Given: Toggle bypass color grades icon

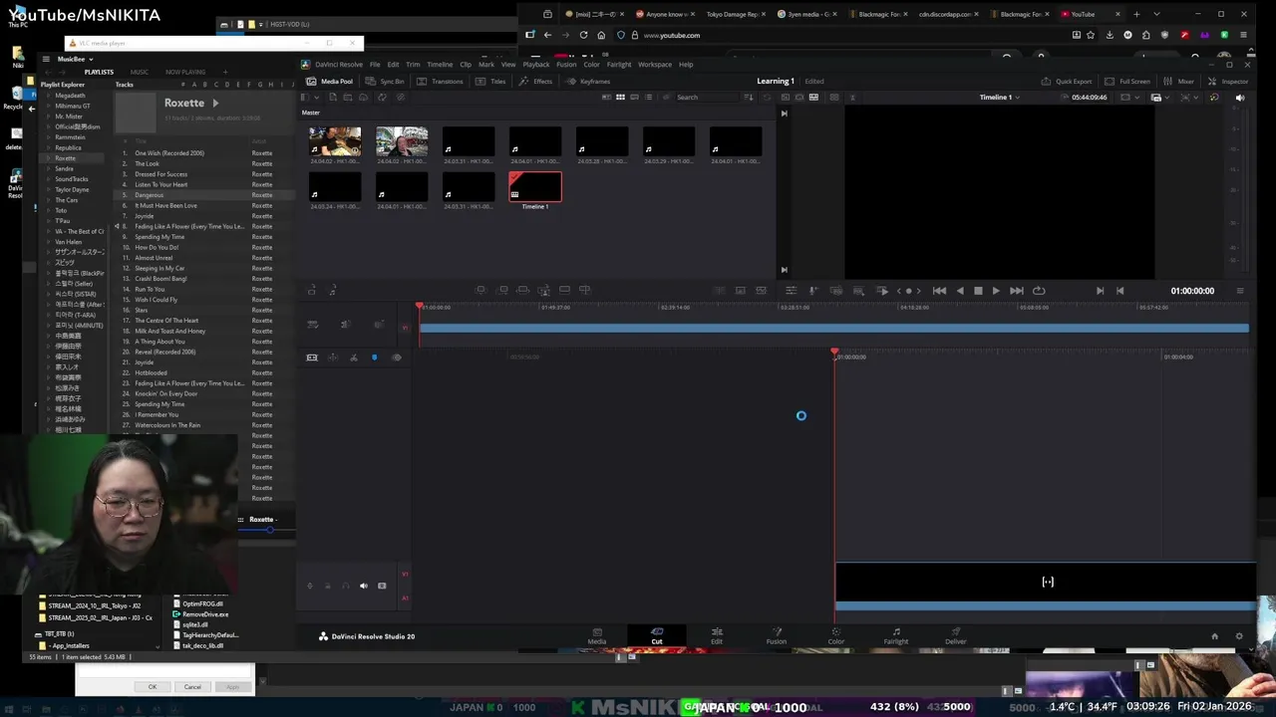Looking at the screenshot, I should pyautogui.click(x=1213, y=98).
